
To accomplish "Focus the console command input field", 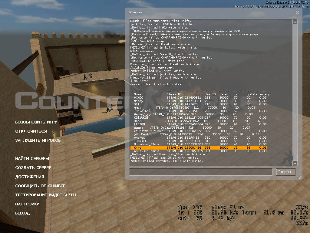I will coord(201,172).
